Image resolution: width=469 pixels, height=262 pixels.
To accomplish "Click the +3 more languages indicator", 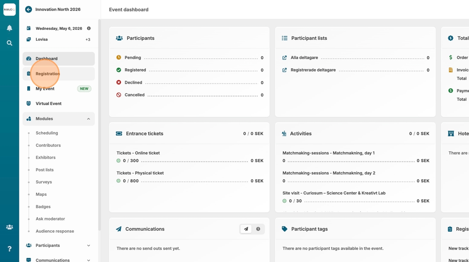I will point(88,39).
